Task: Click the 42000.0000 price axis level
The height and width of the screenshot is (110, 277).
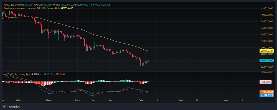Action: 267,9
